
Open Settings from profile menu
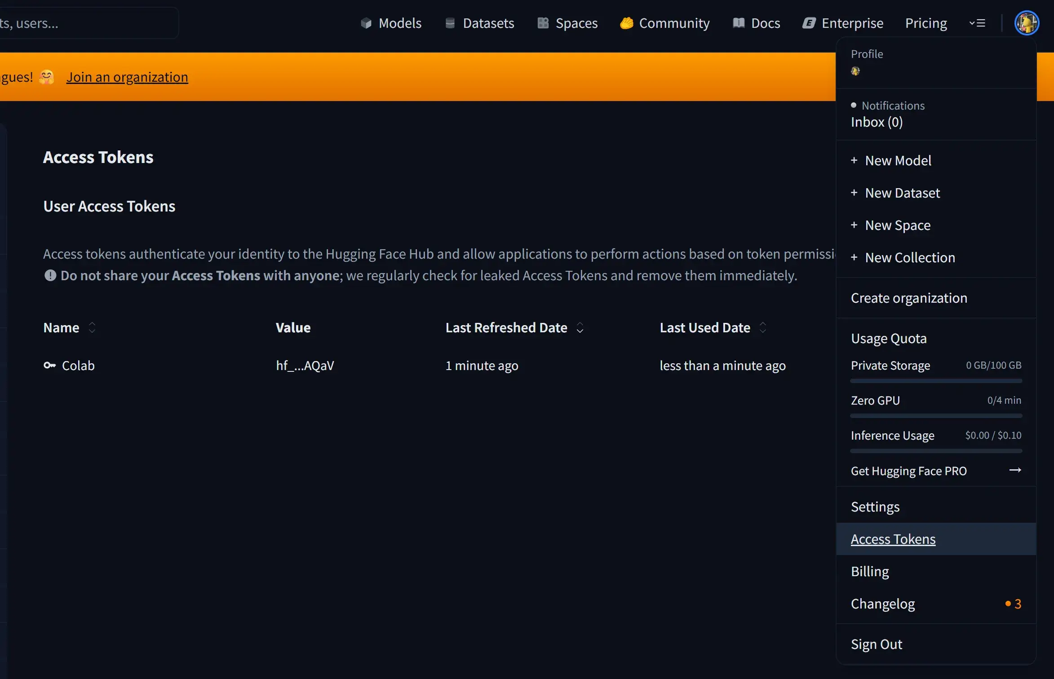point(875,507)
